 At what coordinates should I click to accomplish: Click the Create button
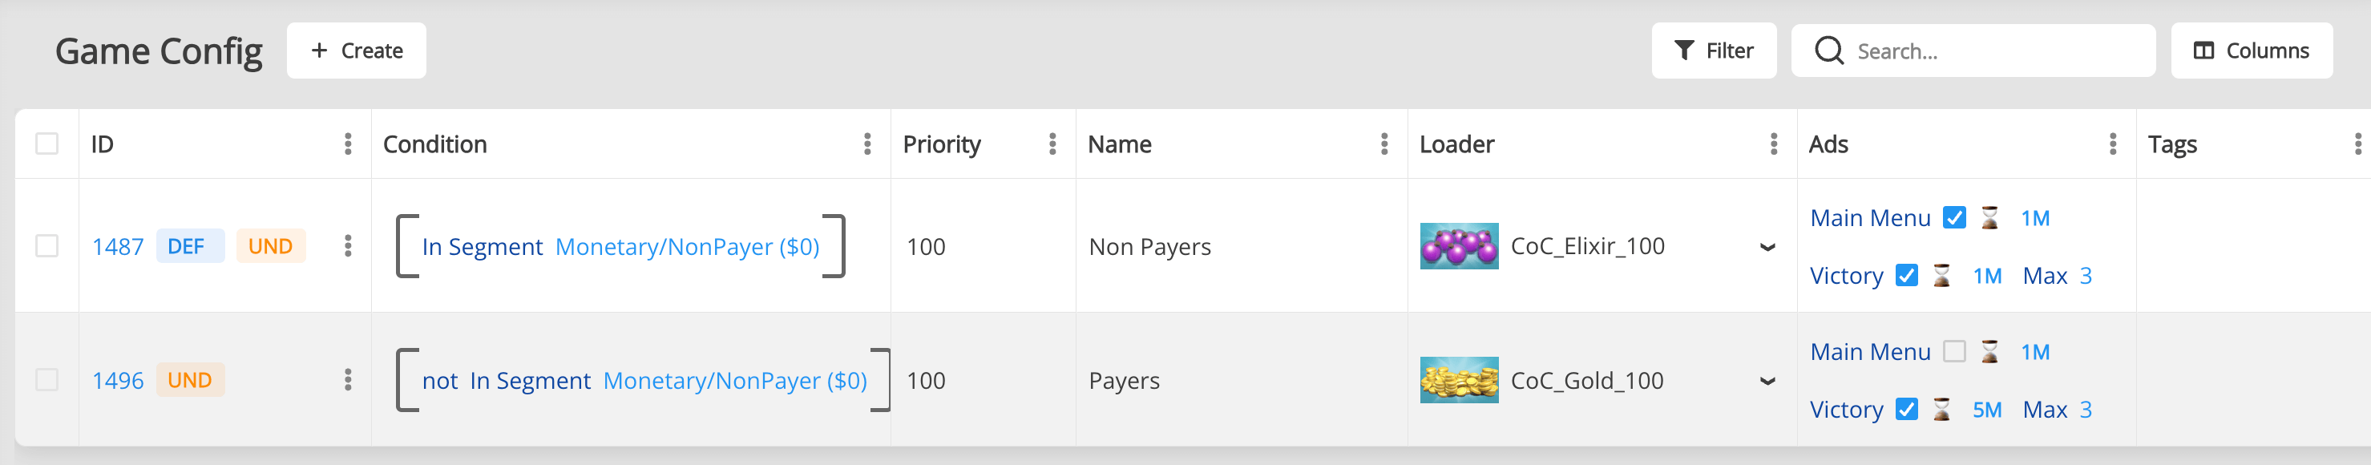(x=356, y=51)
